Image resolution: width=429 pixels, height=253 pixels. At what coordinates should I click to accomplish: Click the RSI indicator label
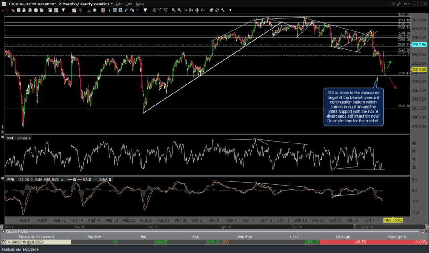10,138
